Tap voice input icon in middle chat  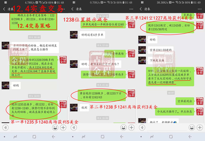pos(74,128)
